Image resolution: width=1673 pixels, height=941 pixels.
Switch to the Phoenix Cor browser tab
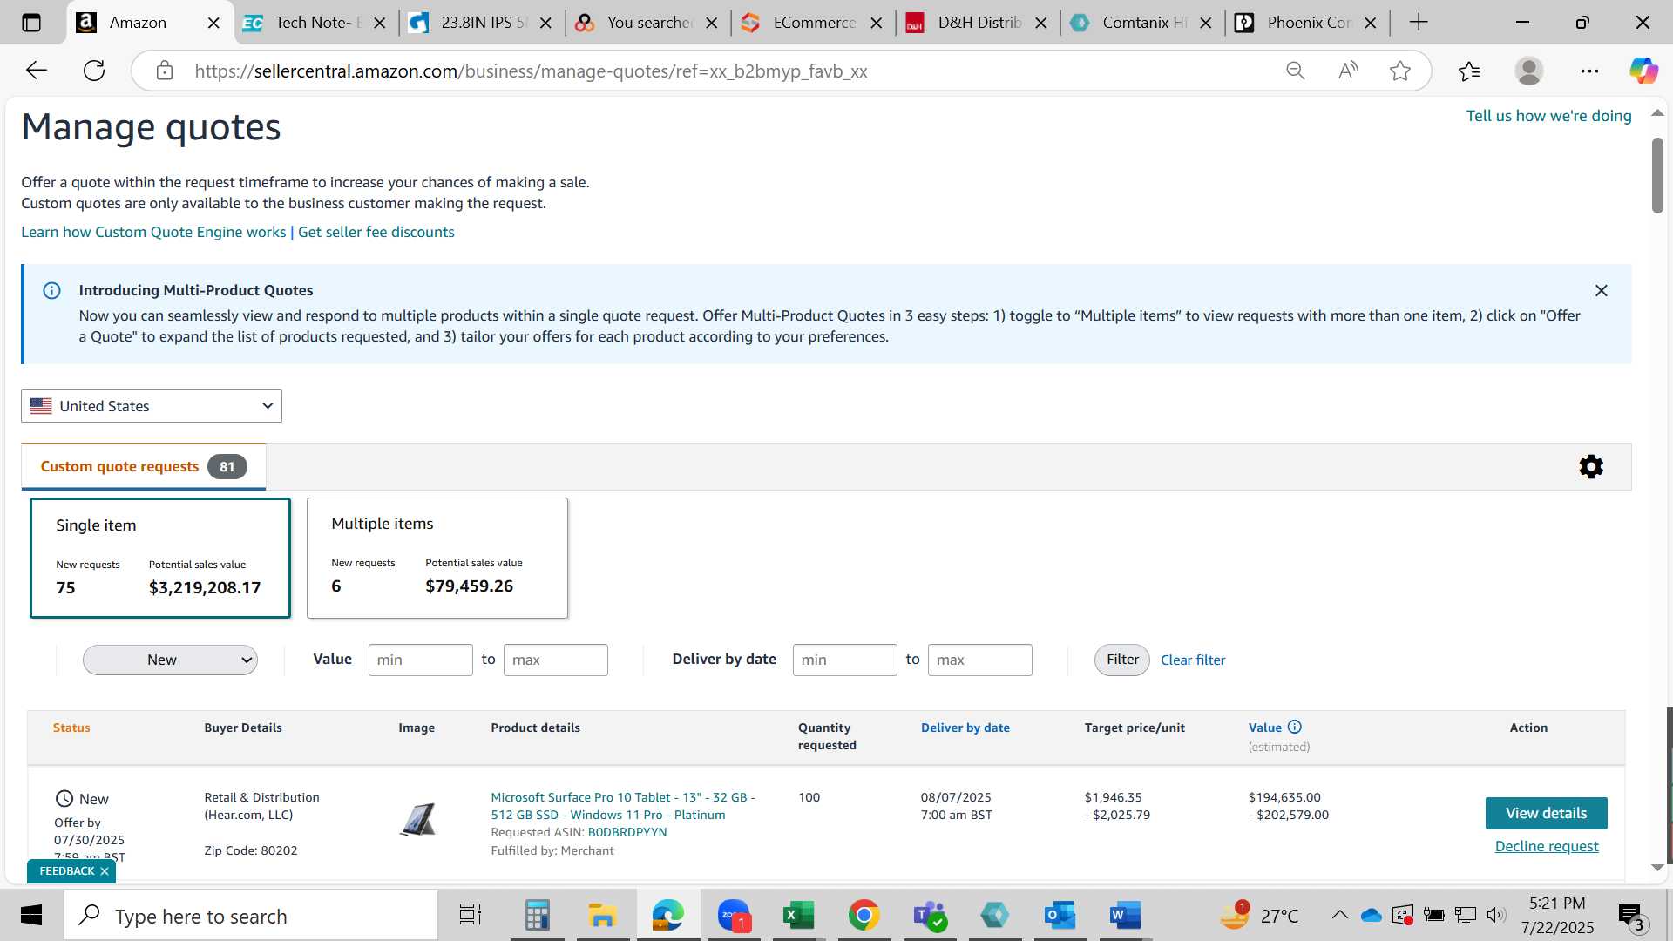1306,23
